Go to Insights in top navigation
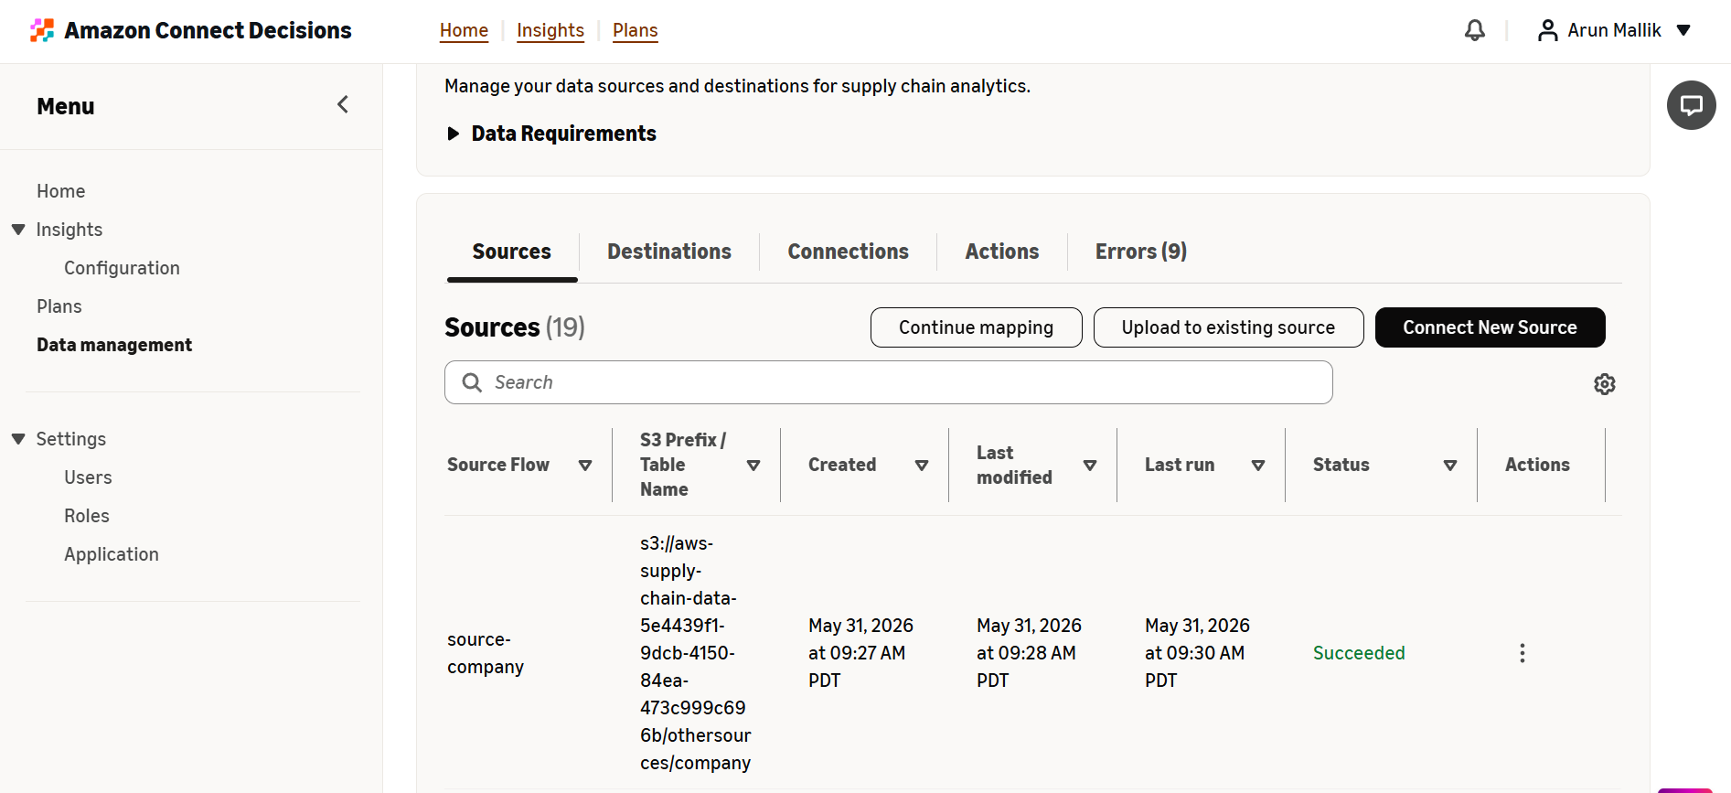The width and height of the screenshot is (1731, 793). [550, 30]
